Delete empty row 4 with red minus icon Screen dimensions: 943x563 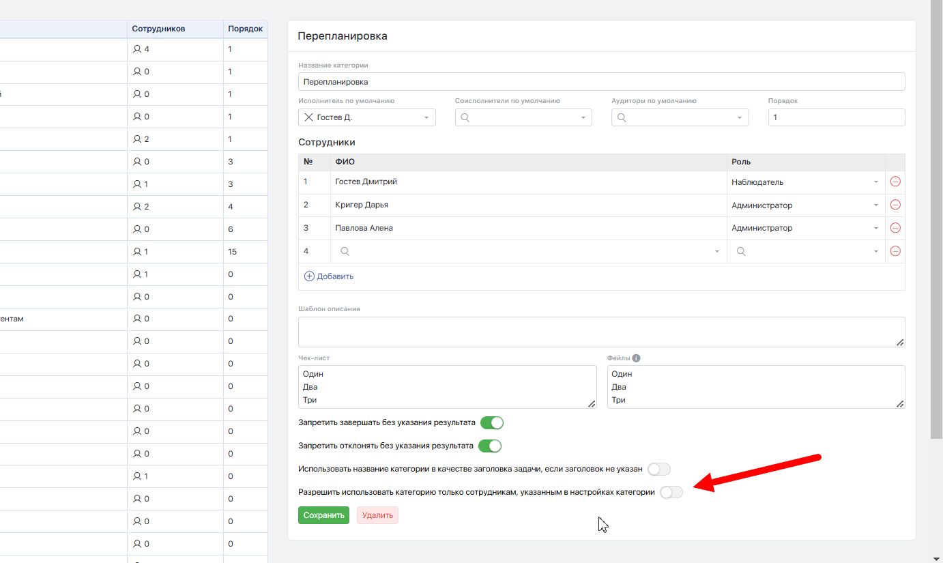click(x=895, y=251)
